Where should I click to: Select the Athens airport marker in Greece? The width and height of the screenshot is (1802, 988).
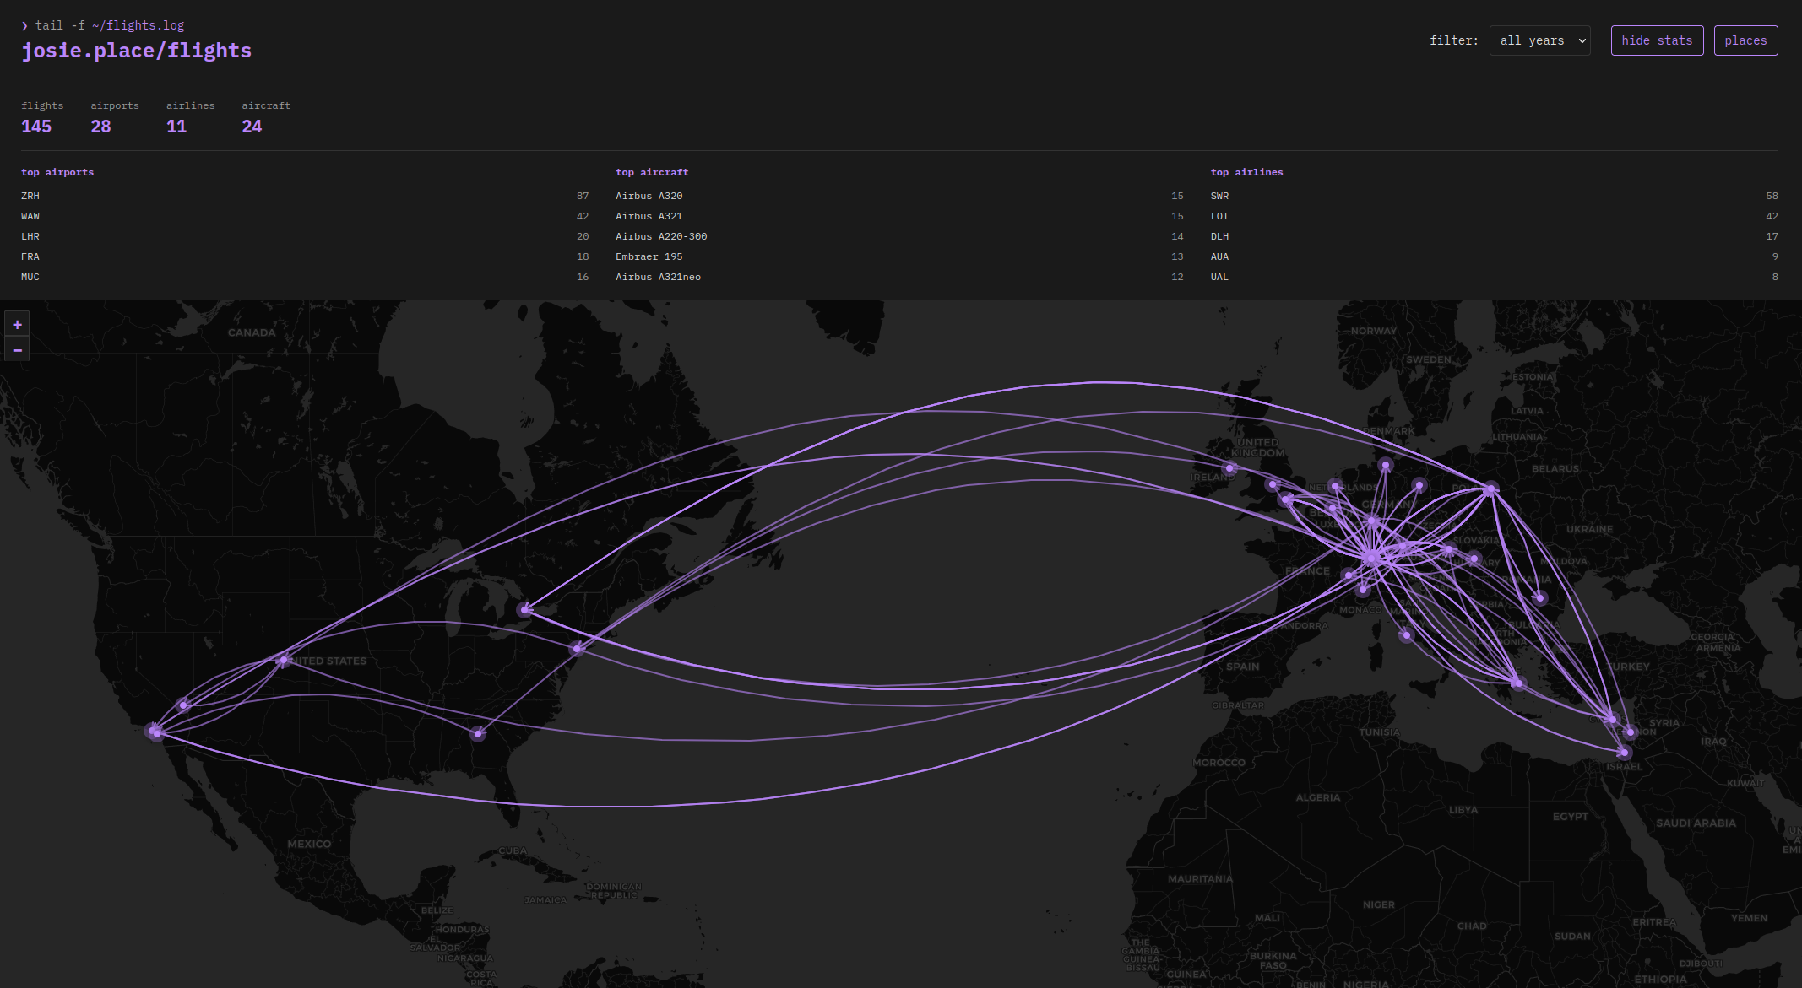click(x=1517, y=683)
